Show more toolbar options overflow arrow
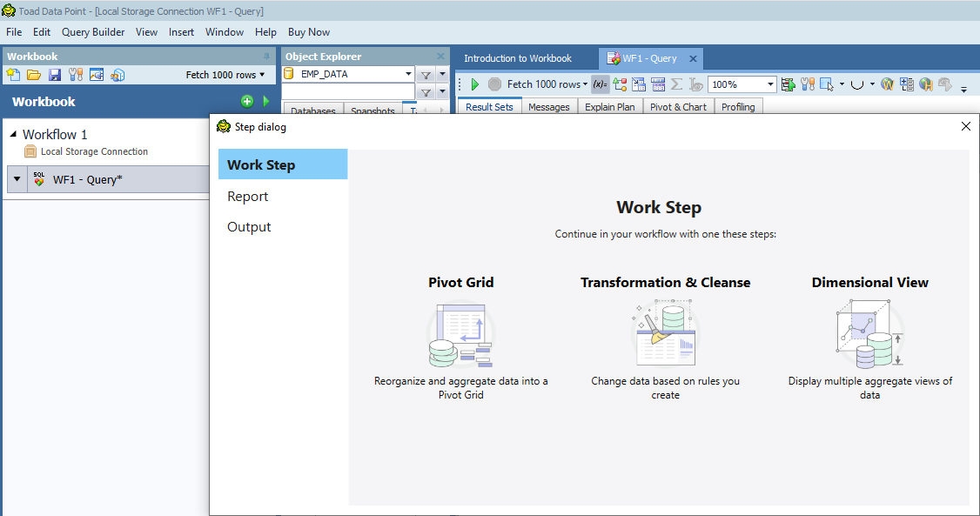The image size is (980, 516). [x=963, y=90]
